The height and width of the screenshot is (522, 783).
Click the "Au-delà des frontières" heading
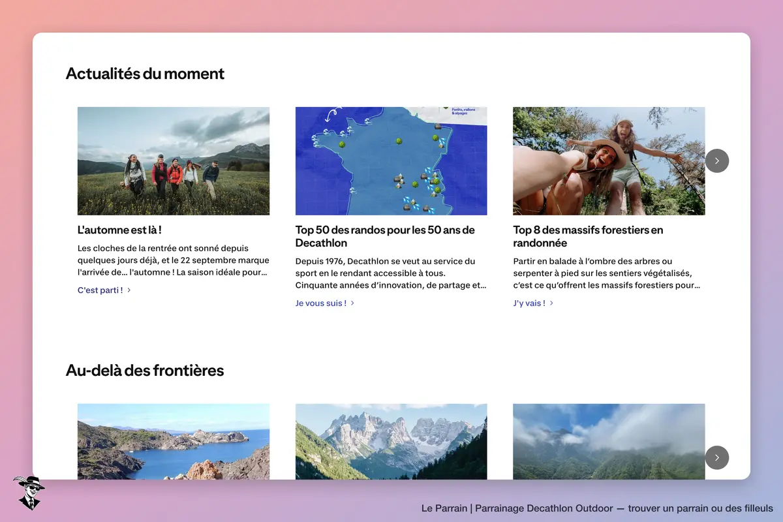click(145, 371)
